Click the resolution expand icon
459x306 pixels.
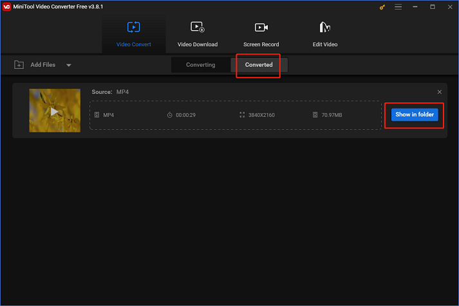pyautogui.click(x=242, y=115)
